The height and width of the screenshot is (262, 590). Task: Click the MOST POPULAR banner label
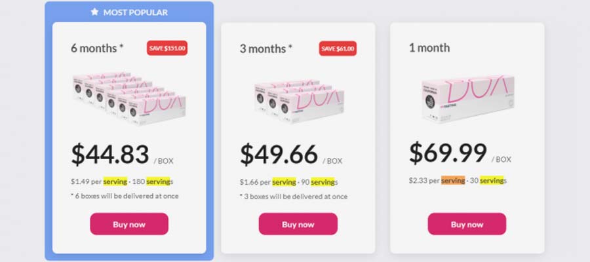click(136, 12)
